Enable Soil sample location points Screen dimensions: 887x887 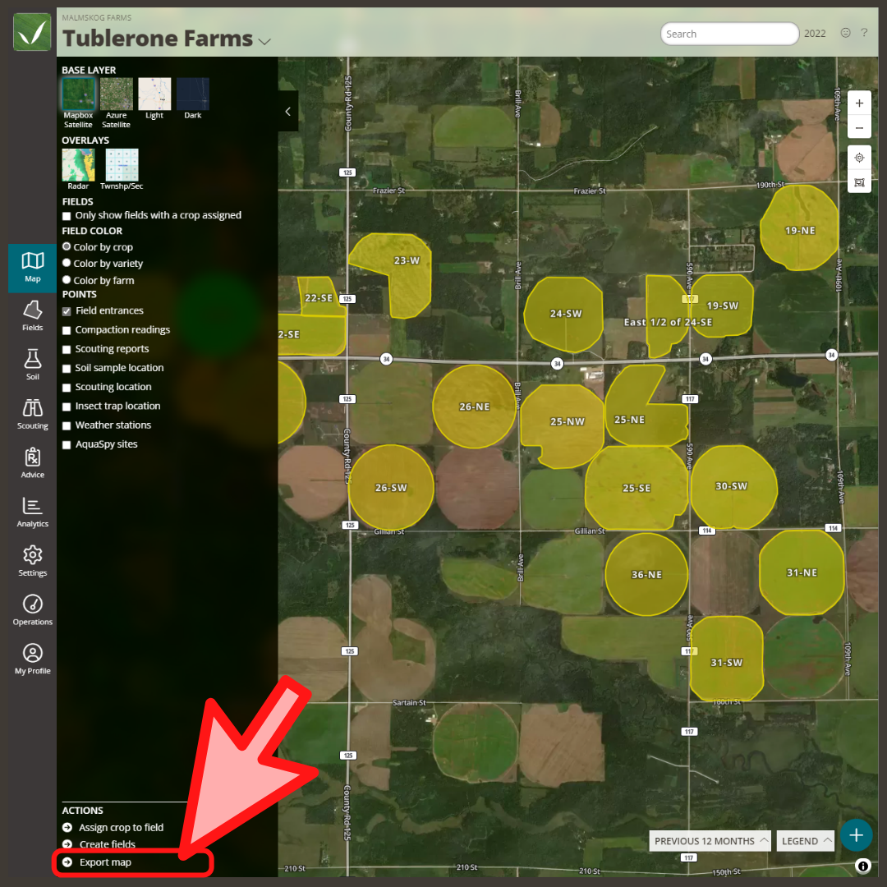pyautogui.click(x=67, y=368)
